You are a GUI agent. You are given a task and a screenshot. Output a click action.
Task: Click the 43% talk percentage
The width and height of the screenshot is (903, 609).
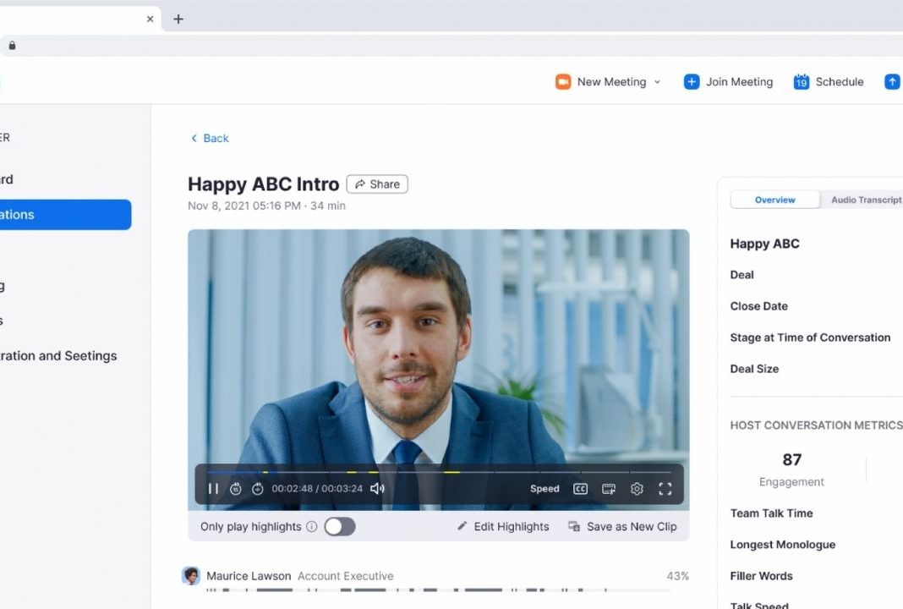[x=678, y=575]
